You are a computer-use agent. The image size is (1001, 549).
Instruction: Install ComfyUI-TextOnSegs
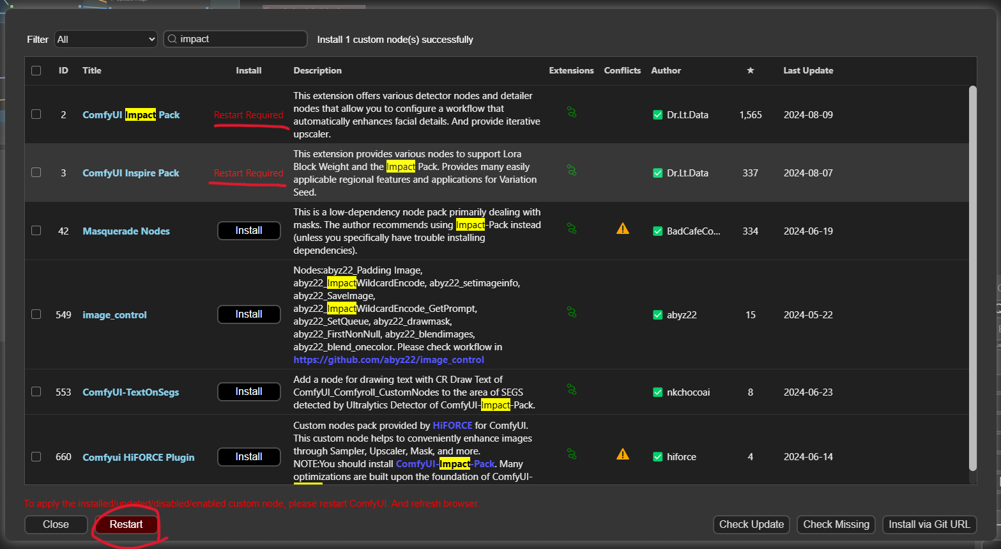point(248,392)
